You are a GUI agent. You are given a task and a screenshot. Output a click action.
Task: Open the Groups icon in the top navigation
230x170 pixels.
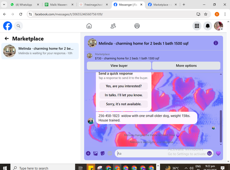pos(137,26)
